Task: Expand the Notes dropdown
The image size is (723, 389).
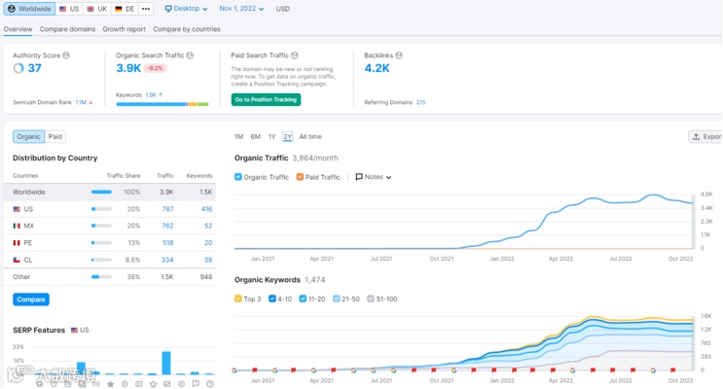Action: click(374, 177)
